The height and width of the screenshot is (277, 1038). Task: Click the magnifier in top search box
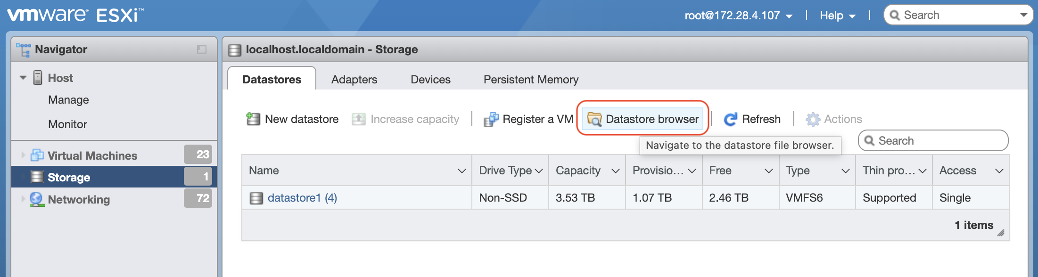point(894,16)
